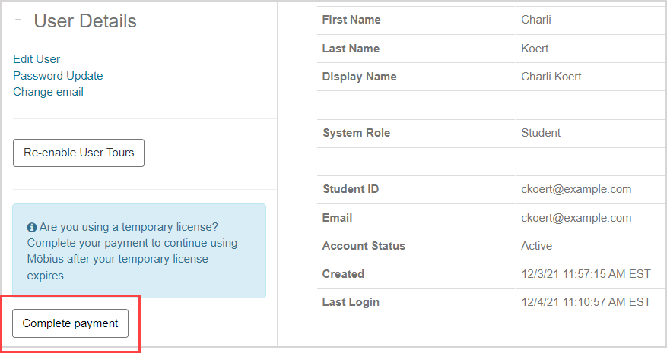Click the Display Name value Charli Koert
667x353 pixels.
552,77
